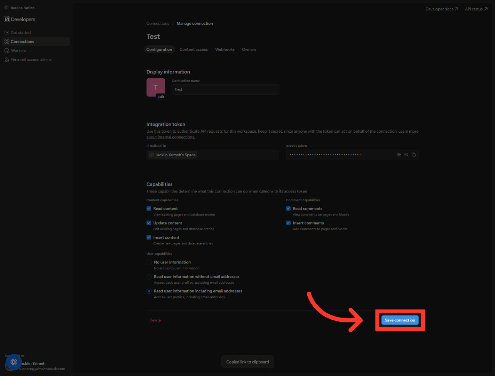Image resolution: width=495 pixels, height=376 pixels.
Task: Open the Installable in workspace selector
Action: click(213, 155)
